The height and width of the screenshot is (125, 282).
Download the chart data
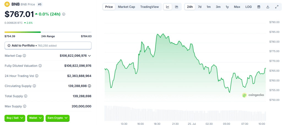click(x=268, y=7)
